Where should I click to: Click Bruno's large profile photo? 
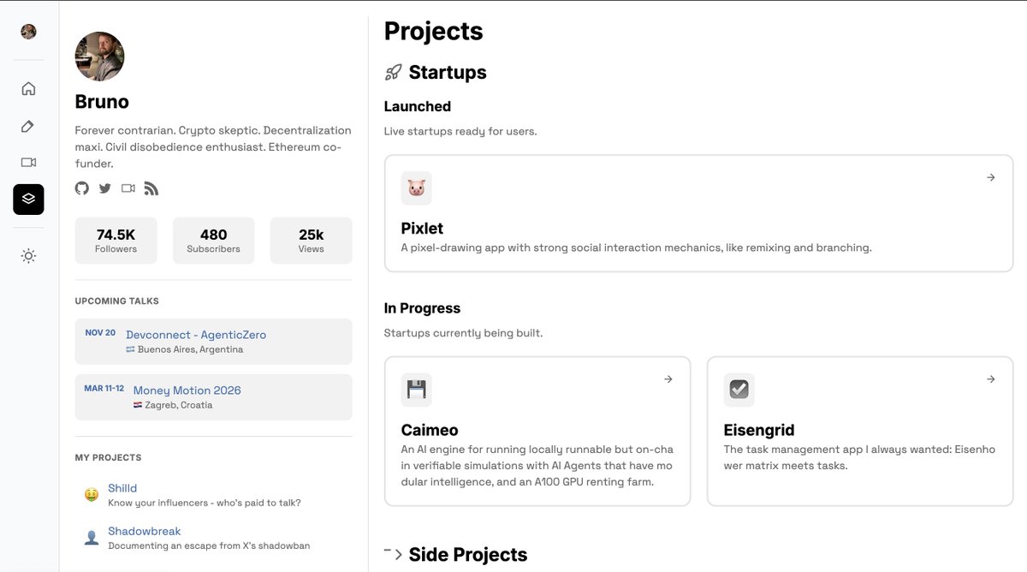point(100,57)
